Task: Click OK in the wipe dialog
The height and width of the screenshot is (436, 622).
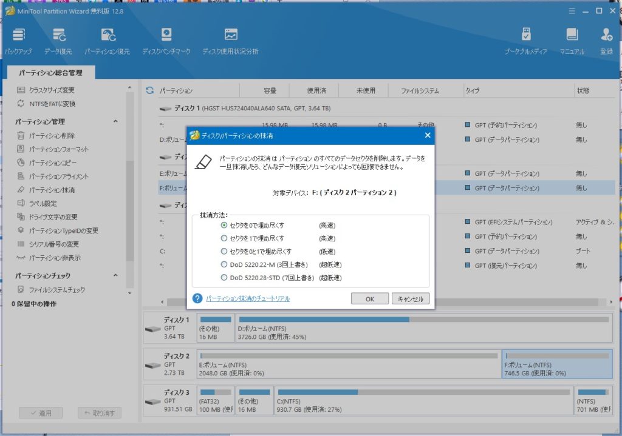Action: coord(369,298)
